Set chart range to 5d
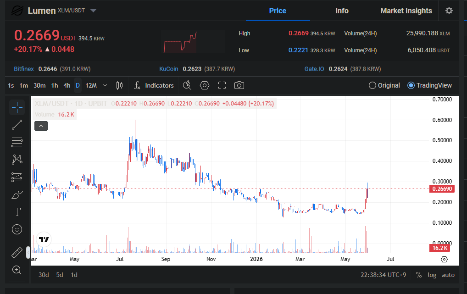The width and height of the screenshot is (467, 294). [x=60, y=275]
